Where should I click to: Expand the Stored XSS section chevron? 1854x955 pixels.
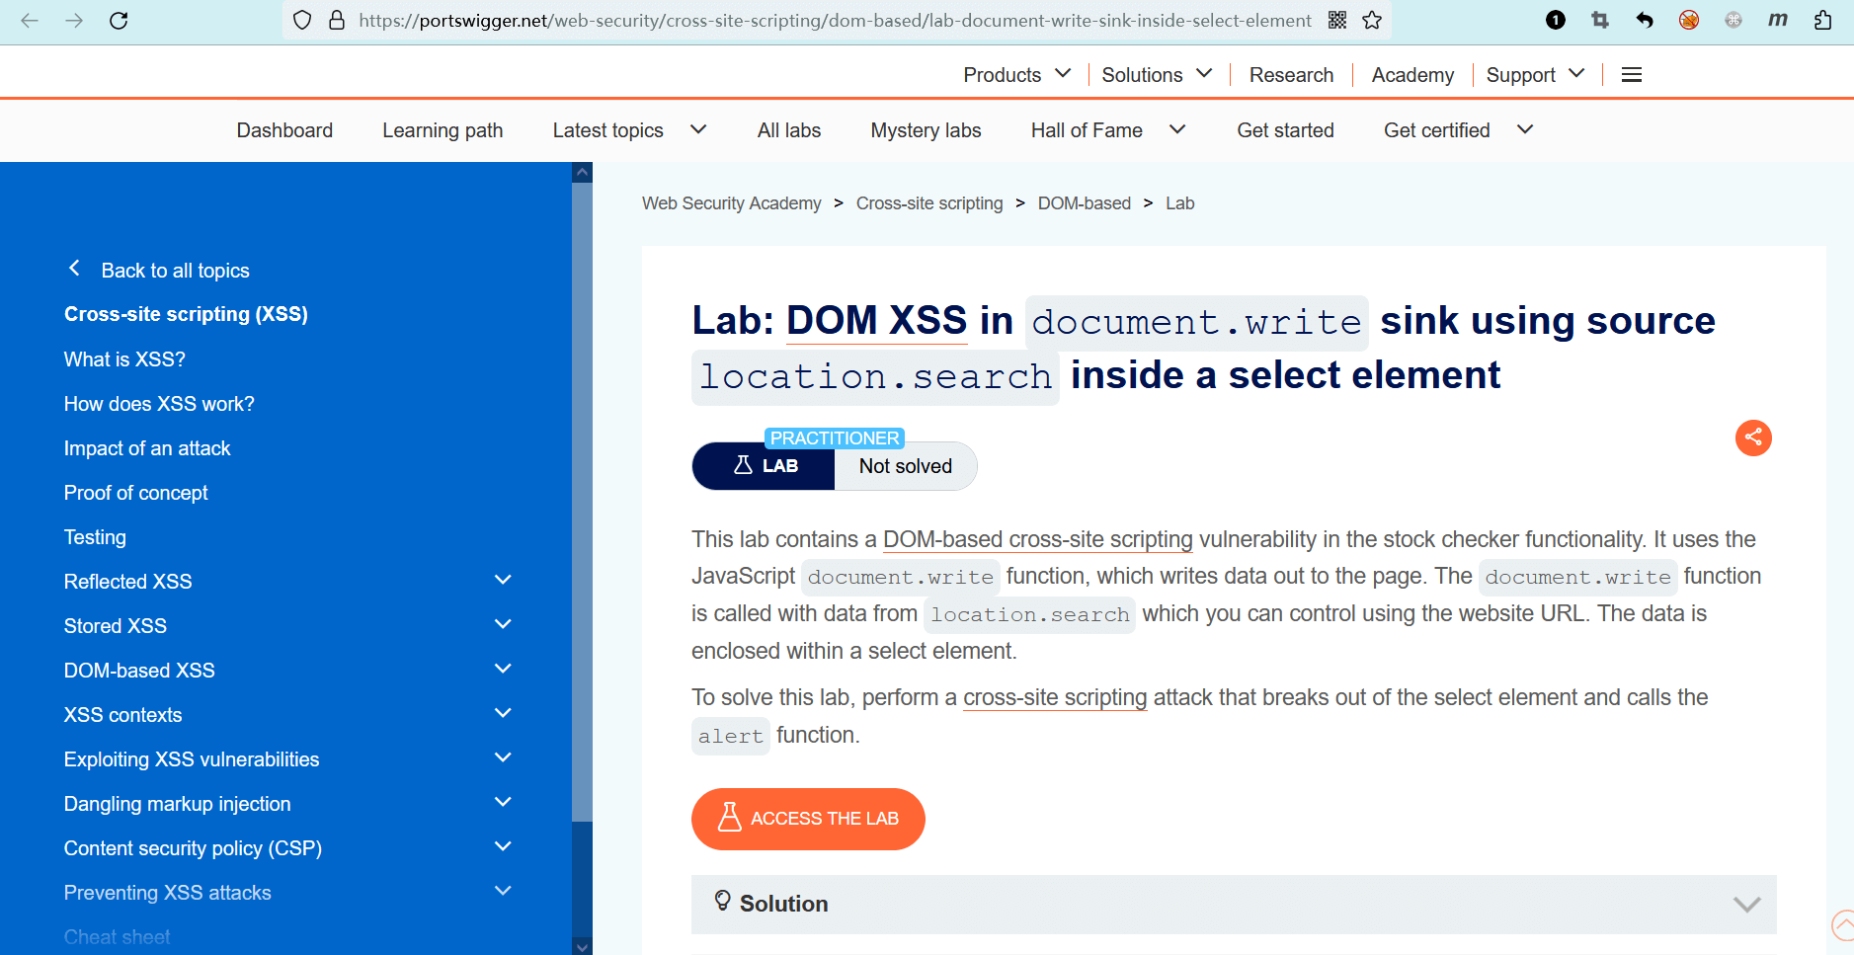coord(503,625)
